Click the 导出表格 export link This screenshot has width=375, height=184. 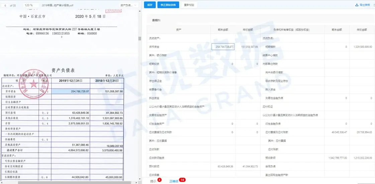tap(365, 5)
